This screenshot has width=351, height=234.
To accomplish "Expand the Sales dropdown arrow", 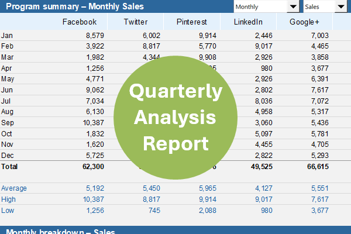I will coord(340,6).
